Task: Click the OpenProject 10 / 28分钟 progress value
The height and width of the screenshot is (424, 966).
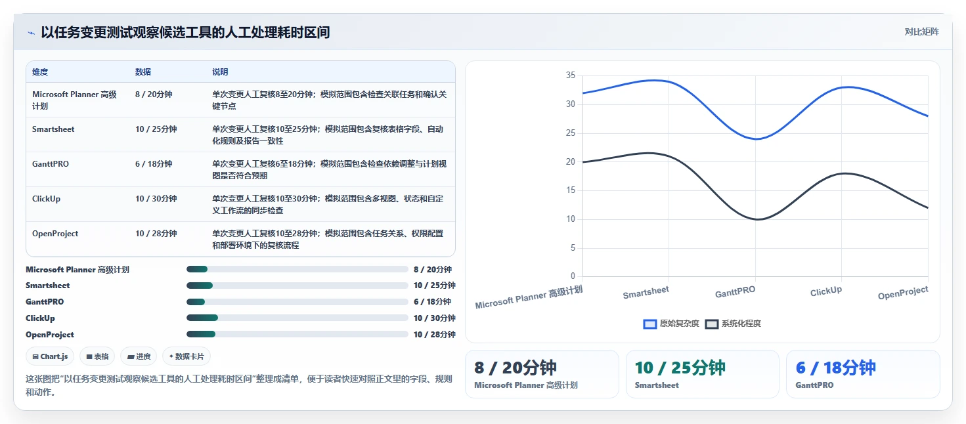Action: coord(434,334)
